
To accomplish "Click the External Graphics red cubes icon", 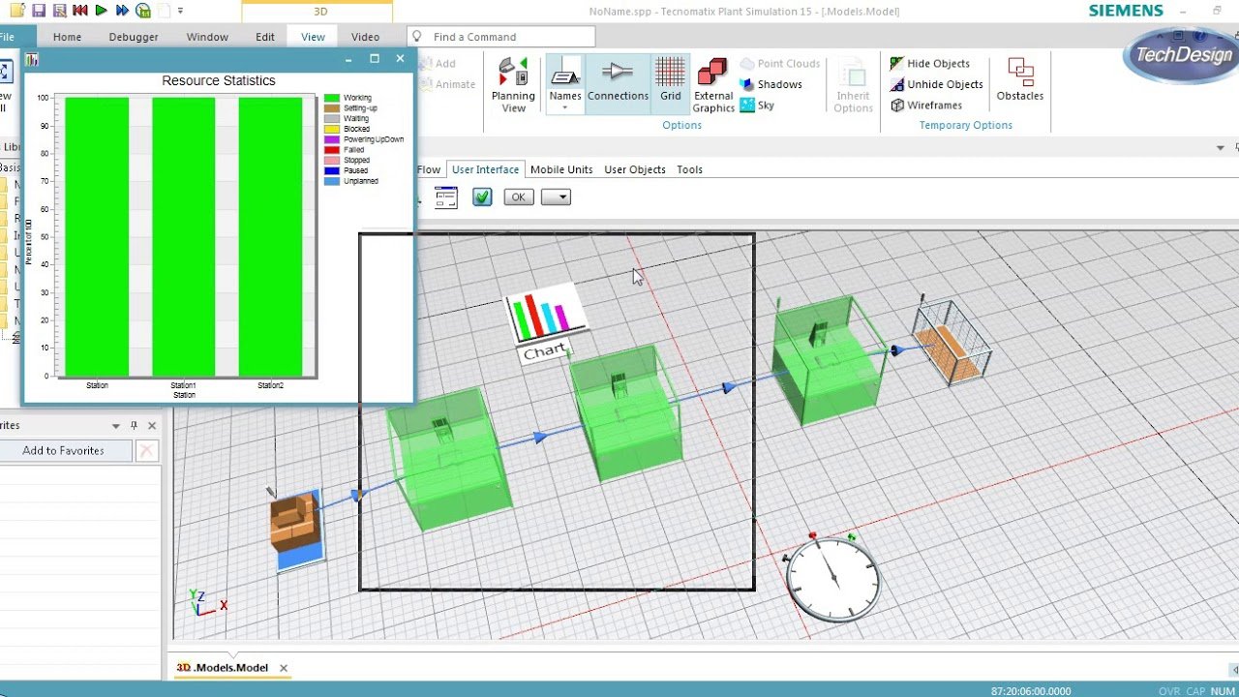I will (713, 74).
